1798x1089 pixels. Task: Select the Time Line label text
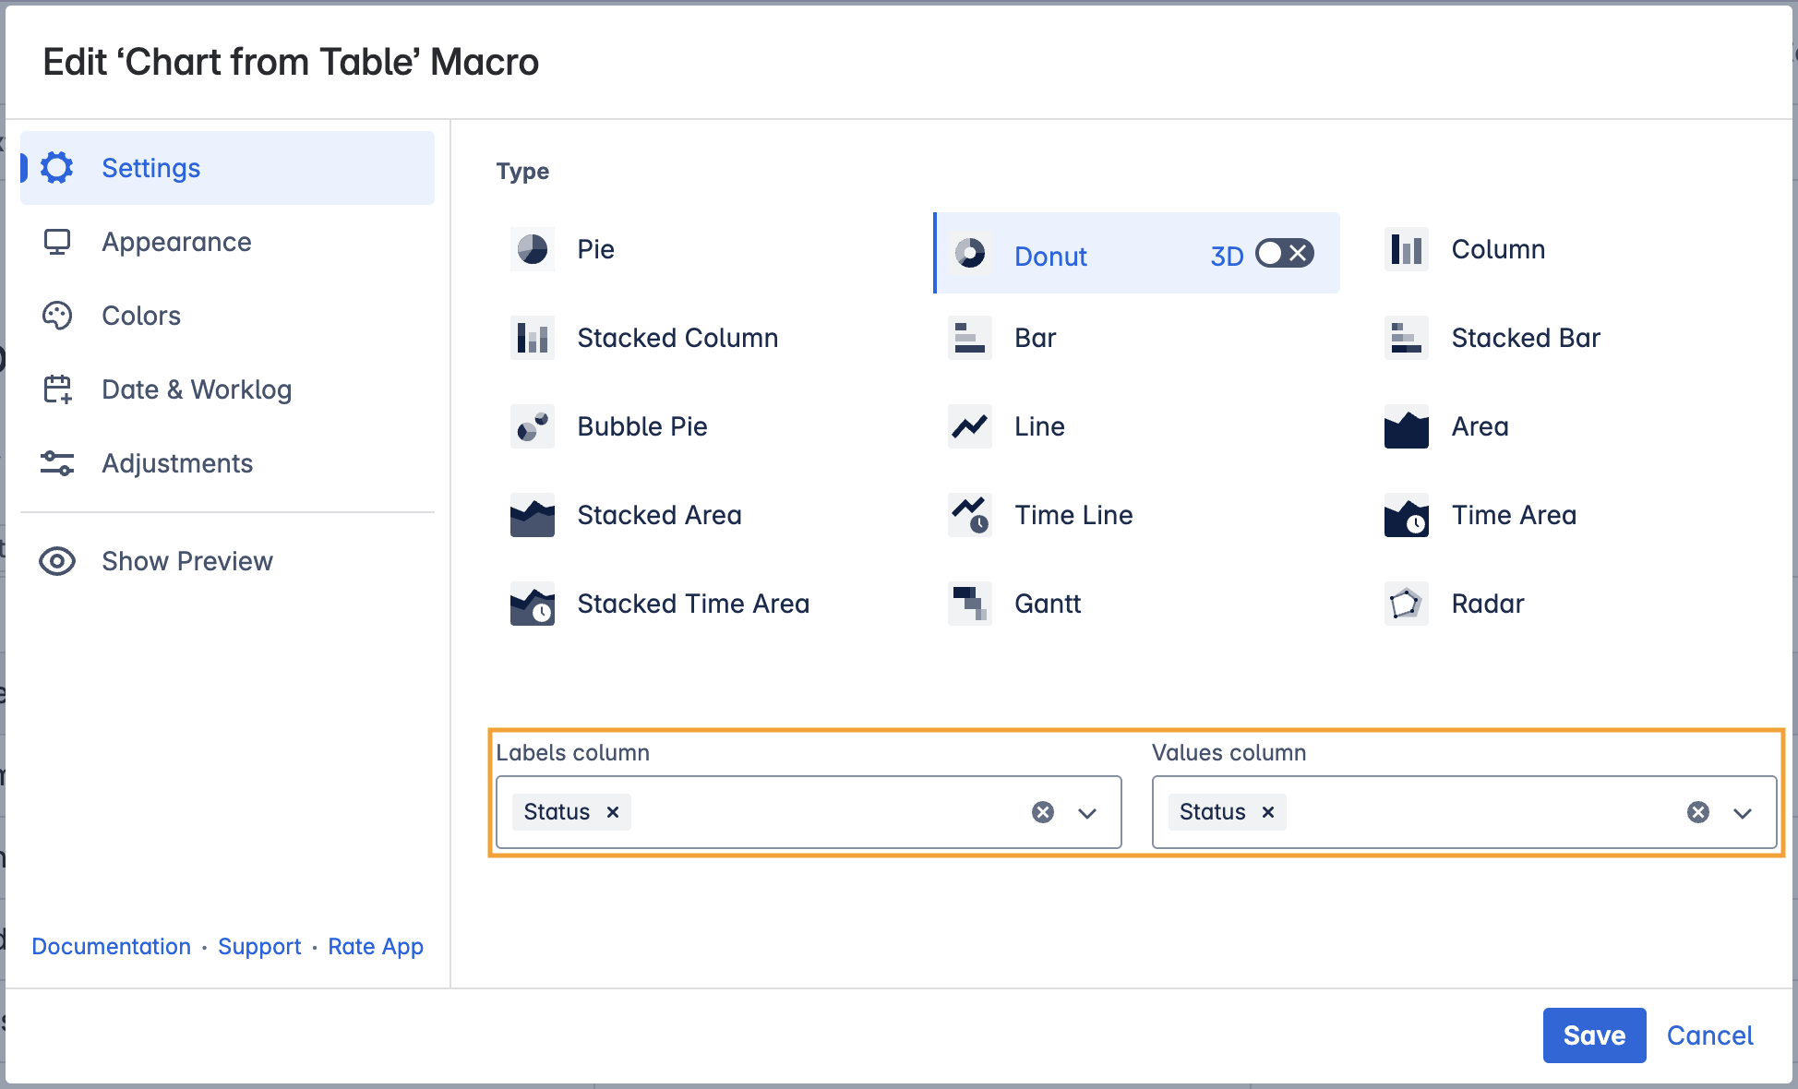point(1073,515)
